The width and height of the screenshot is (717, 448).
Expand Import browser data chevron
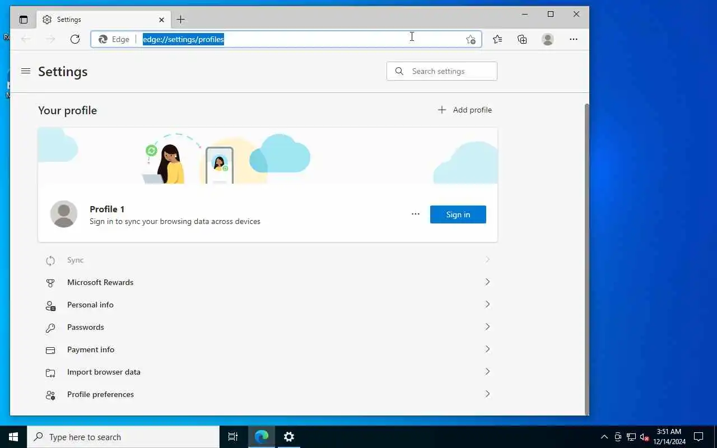tap(487, 371)
